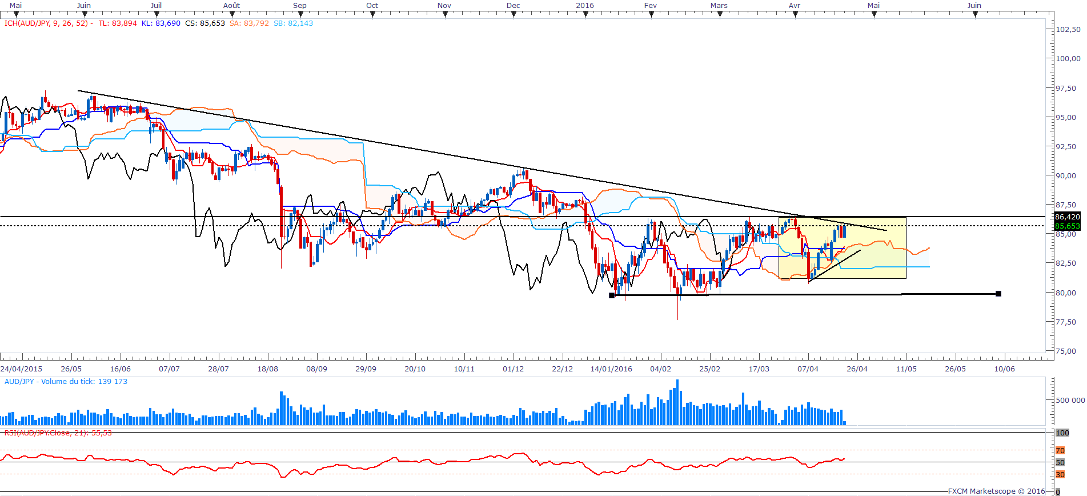Click the TL: 83,894 Tenkan value label
The width and height of the screenshot is (1087, 496).
click(118, 23)
